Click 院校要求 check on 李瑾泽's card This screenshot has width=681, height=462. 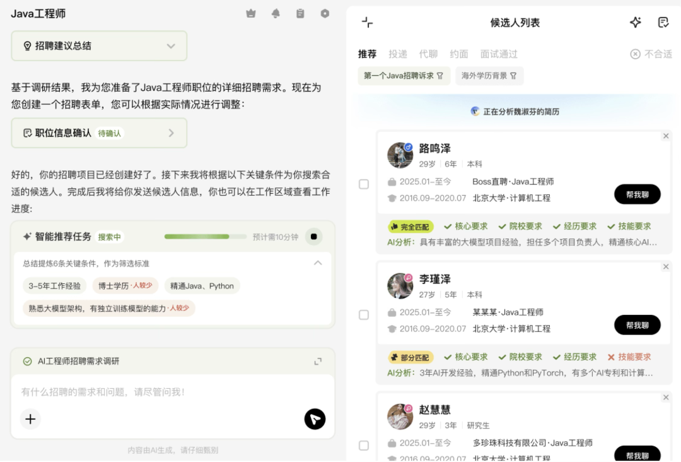point(520,357)
